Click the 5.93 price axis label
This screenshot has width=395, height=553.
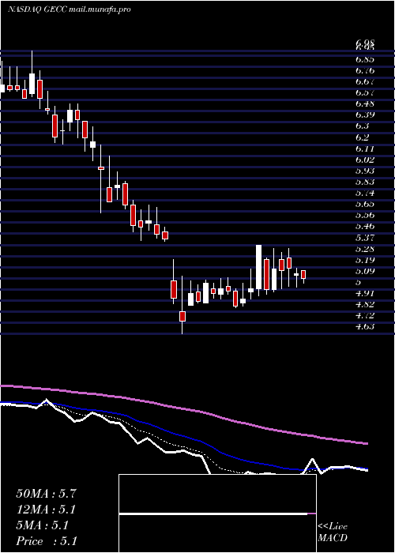pyautogui.click(x=365, y=171)
